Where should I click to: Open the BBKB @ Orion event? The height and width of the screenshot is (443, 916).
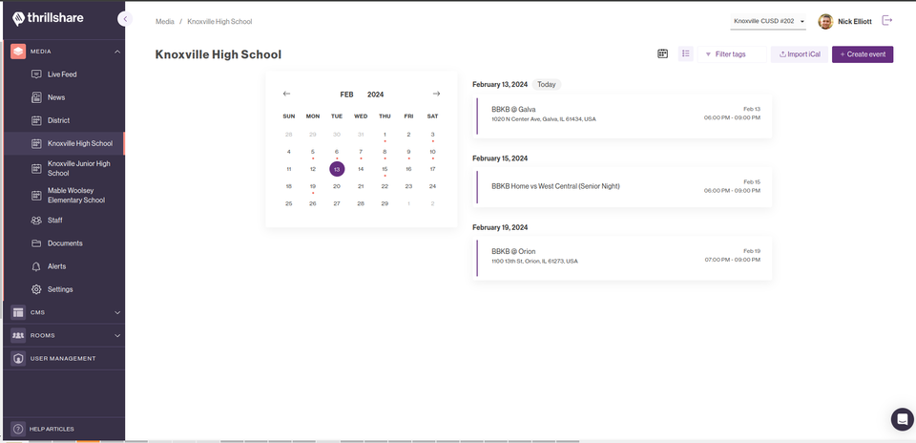(622, 259)
